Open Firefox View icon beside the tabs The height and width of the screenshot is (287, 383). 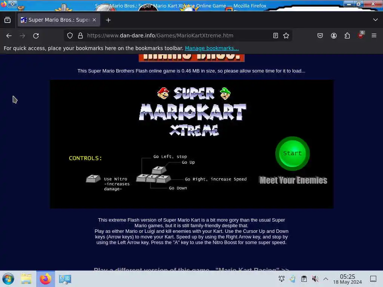7,20
